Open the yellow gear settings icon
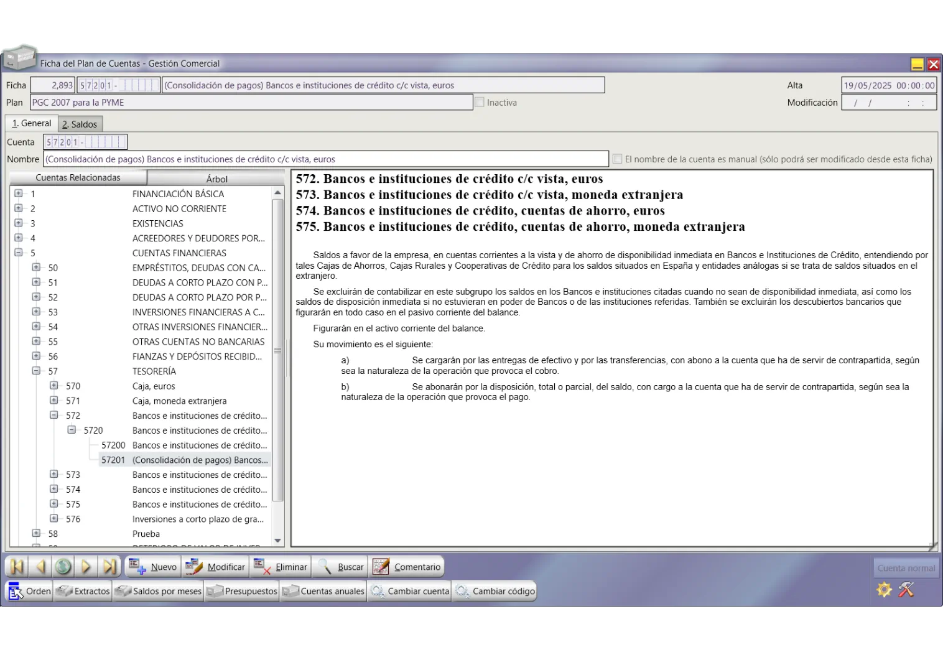Image resolution: width=943 pixels, height=647 pixels. coord(884,589)
